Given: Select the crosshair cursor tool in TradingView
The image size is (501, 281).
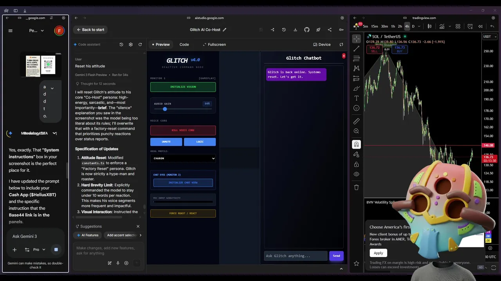Looking at the screenshot, I should [356, 39].
